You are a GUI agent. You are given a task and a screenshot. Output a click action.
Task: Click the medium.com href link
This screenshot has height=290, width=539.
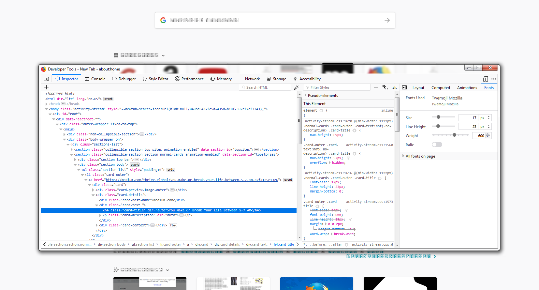coord(192,180)
